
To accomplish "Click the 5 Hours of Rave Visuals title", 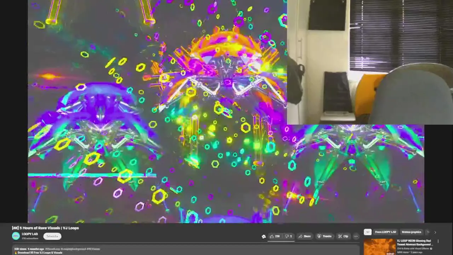I will [45, 228].
